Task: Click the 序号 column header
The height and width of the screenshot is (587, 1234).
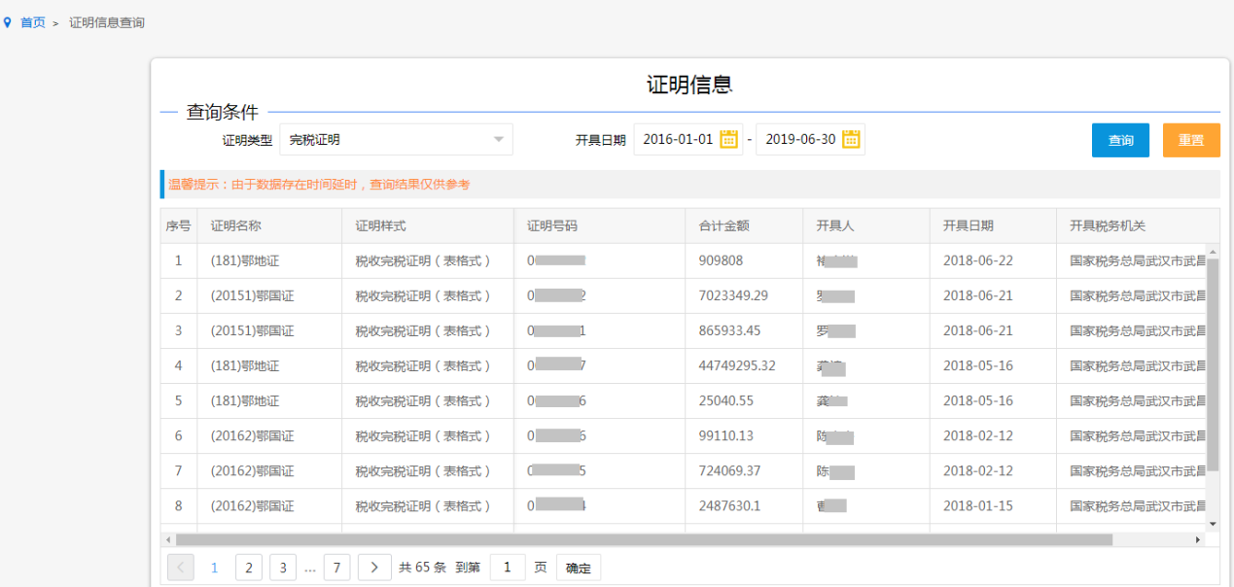Action: [178, 225]
